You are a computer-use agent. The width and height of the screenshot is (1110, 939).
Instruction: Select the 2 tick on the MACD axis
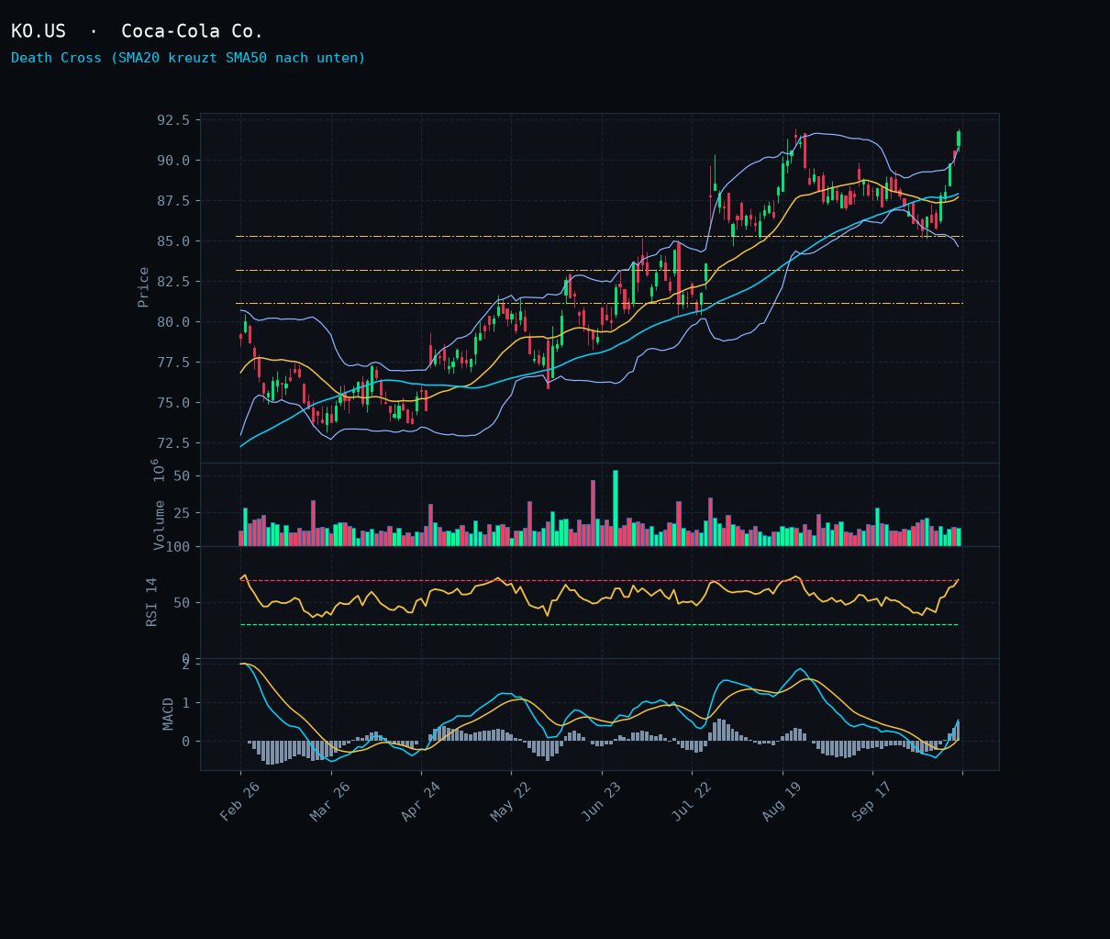185,665
